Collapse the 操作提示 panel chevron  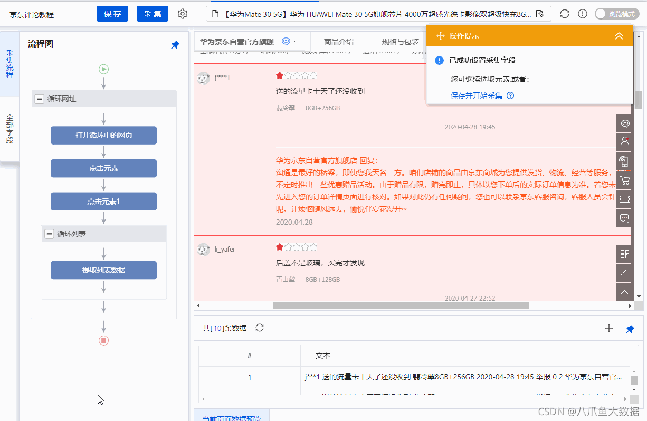(x=619, y=36)
